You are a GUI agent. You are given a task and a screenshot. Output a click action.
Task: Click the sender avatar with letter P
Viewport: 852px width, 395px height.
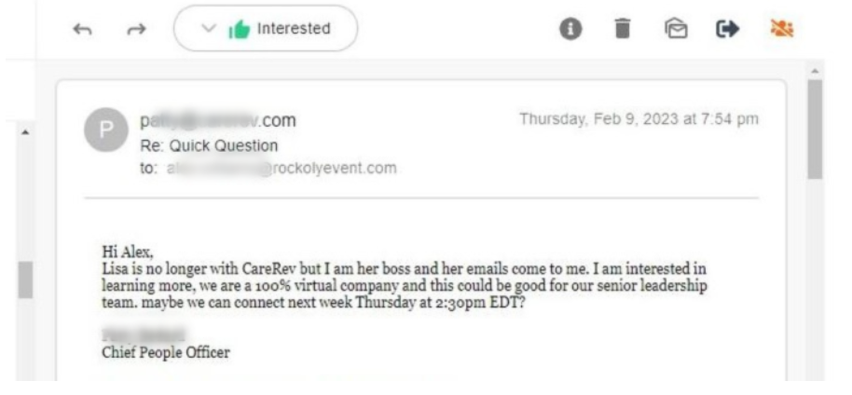[106, 129]
